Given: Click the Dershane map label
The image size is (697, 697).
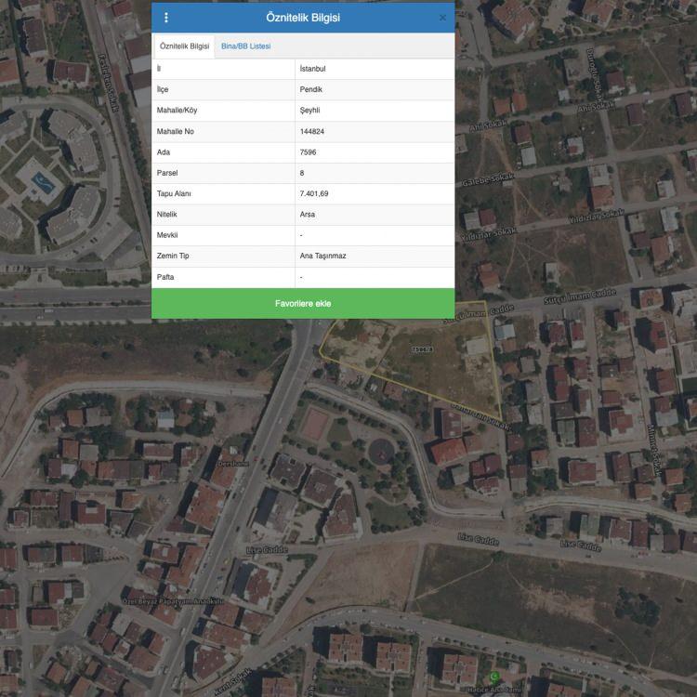Looking at the screenshot, I should pyautogui.click(x=233, y=464).
